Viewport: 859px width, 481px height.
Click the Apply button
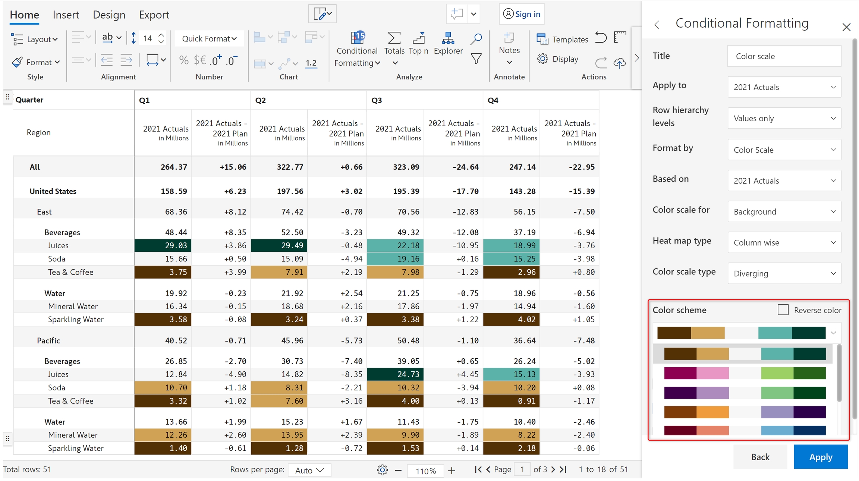pos(821,457)
